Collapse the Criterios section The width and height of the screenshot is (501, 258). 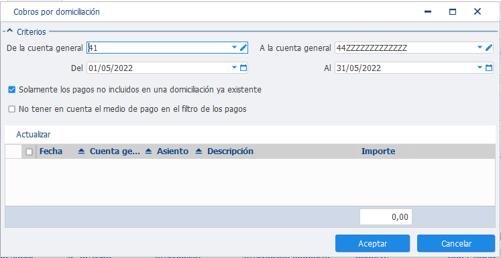pos(10,31)
